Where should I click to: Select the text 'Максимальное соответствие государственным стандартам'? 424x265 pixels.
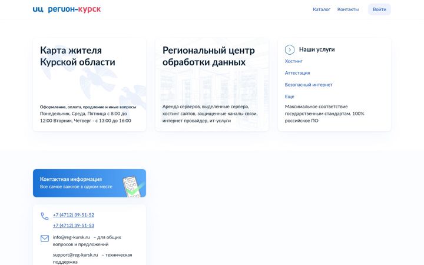(x=317, y=110)
